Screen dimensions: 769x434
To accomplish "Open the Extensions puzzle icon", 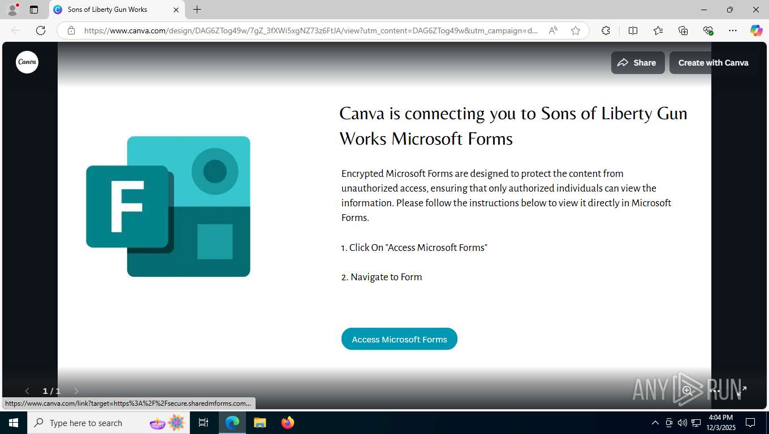I will pos(606,31).
